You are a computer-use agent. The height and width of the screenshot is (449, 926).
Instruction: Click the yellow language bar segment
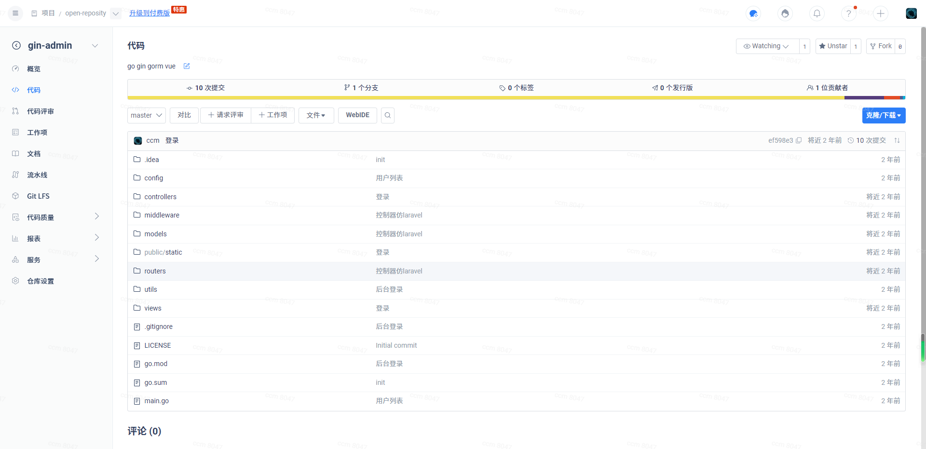[482, 98]
